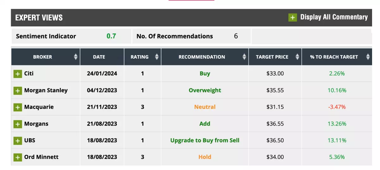Click the green plus beside Display All Commentary
The width and height of the screenshot is (380, 170).
[293, 18]
